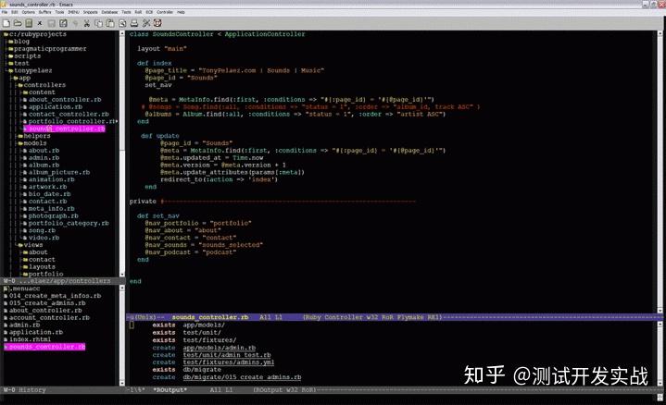Open db/migrate/015_create_admins.rb link in ROutput
The image size is (666, 405).
point(242,377)
